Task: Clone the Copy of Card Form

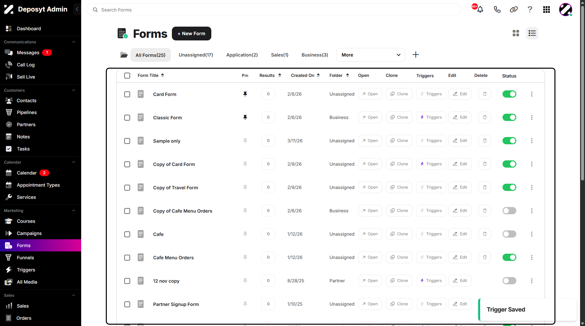Action: click(399, 164)
